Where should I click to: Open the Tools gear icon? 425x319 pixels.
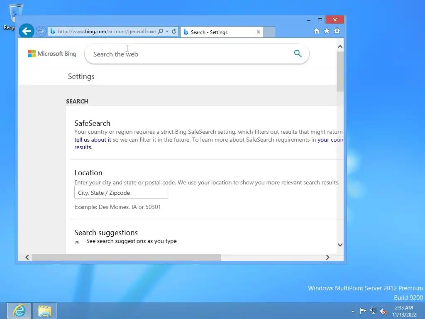tap(337, 31)
